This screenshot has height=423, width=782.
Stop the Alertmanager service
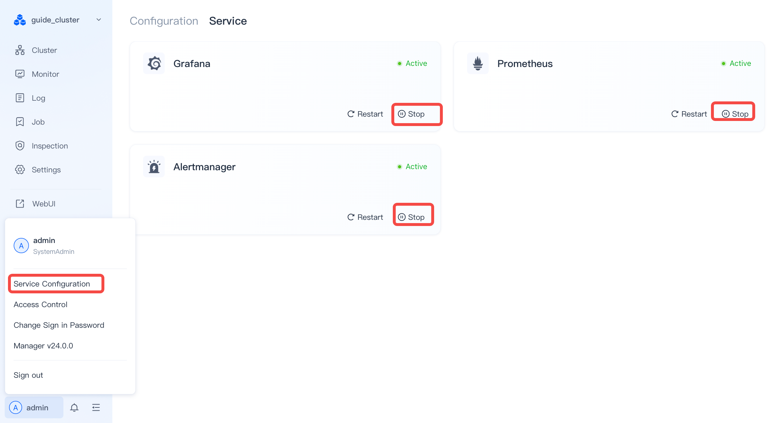[411, 217]
